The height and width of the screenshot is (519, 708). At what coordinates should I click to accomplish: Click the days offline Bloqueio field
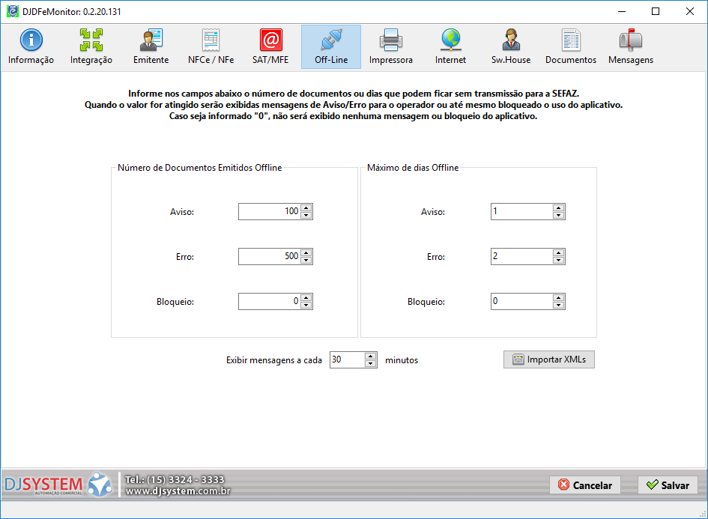pyautogui.click(x=521, y=301)
